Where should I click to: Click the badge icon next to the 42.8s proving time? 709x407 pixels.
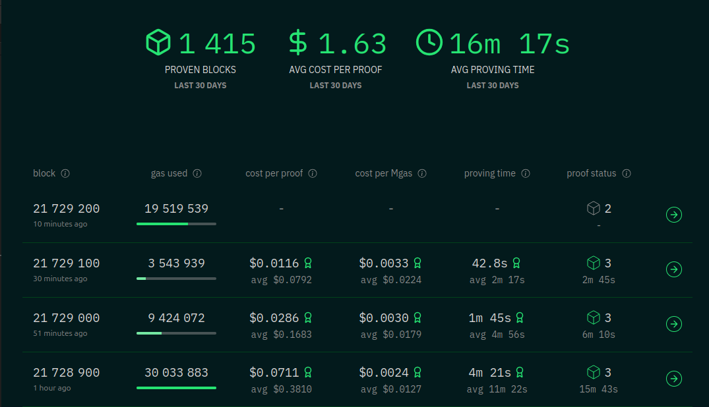coord(516,263)
